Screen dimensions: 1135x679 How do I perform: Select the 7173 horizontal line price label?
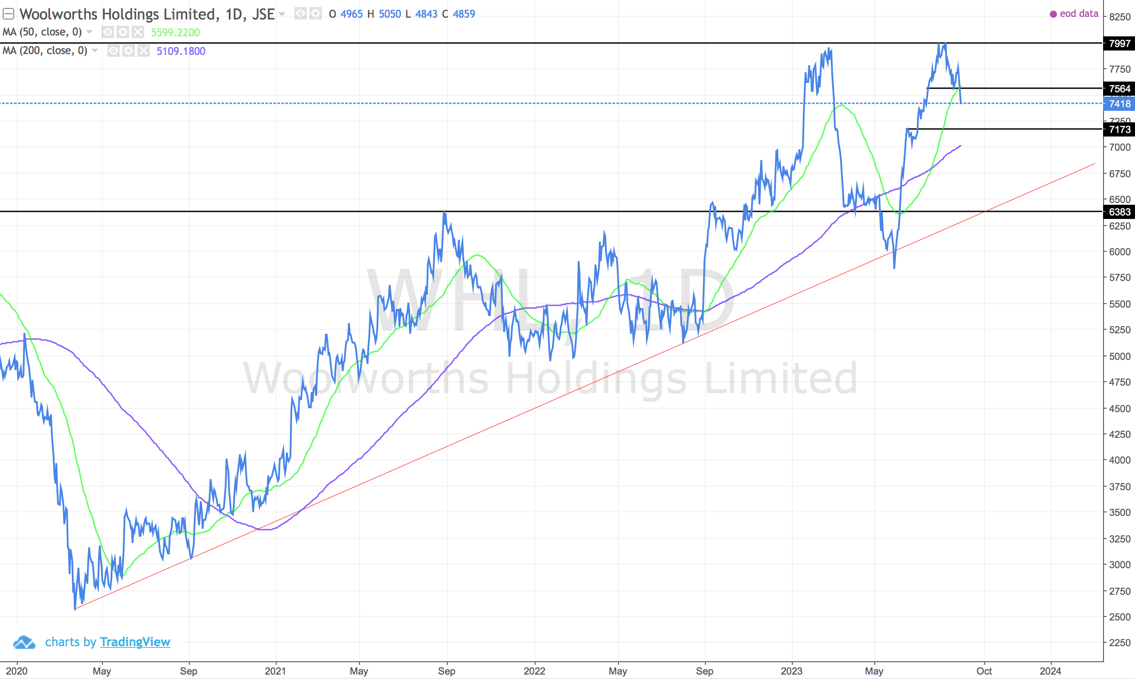pos(1119,129)
